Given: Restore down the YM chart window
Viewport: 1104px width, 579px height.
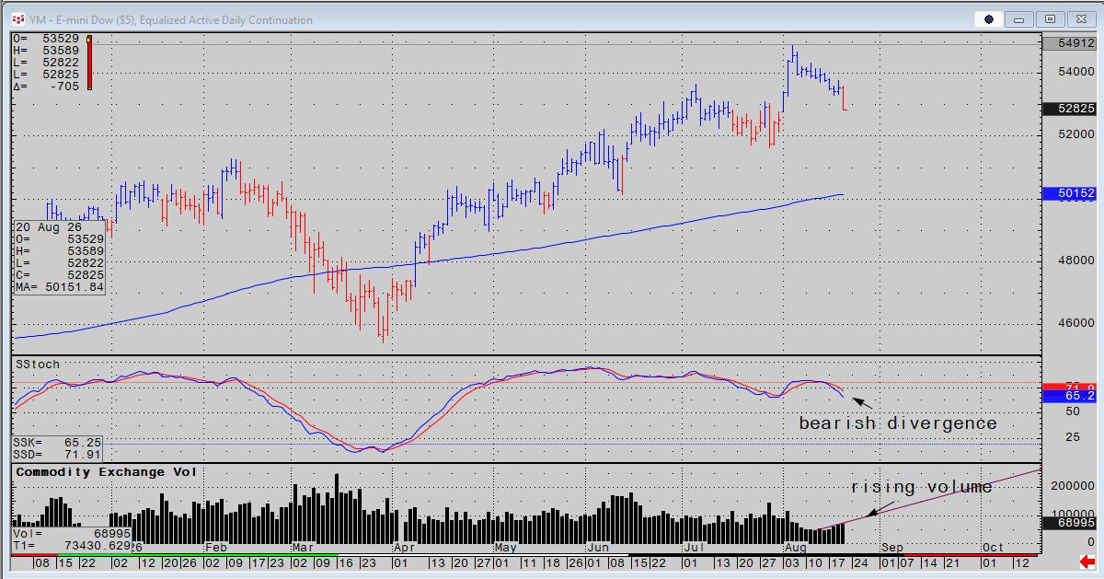Looking at the screenshot, I should tap(1050, 18).
